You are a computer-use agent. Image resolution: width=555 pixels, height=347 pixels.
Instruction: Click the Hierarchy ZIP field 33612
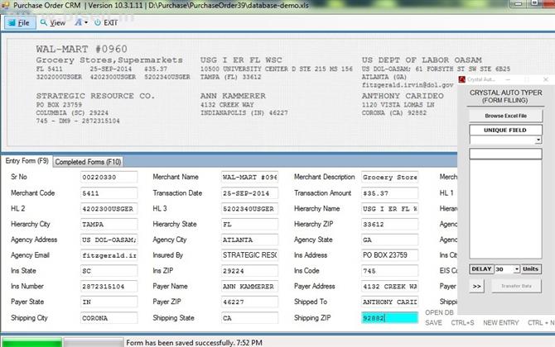tap(389, 224)
